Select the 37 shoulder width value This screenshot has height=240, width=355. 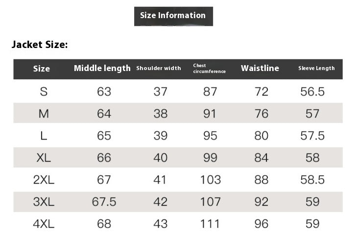[160, 92]
